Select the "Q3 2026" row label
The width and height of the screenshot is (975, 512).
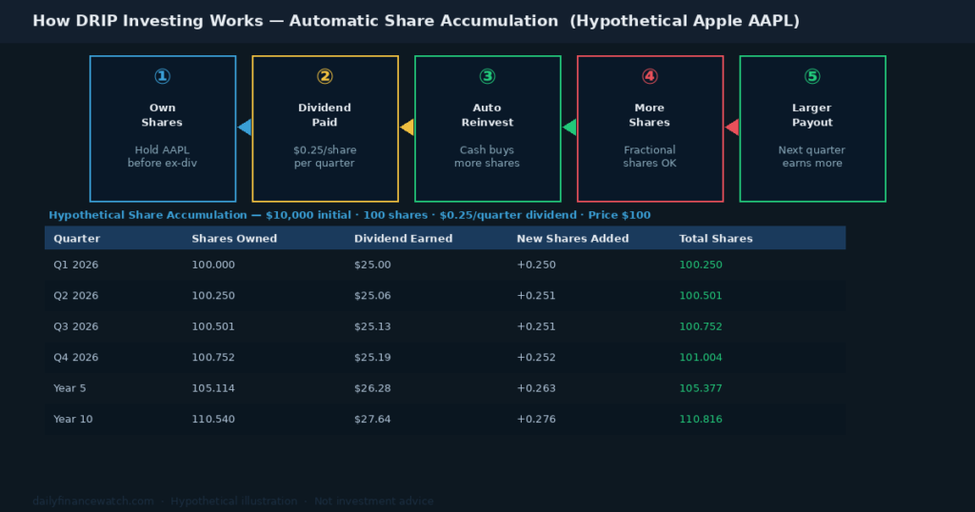coord(76,326)
